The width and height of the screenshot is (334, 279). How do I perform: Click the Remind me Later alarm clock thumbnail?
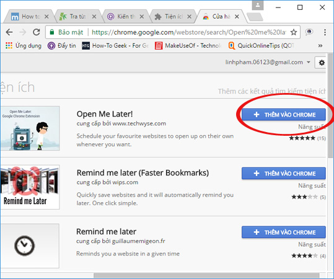pyautogui.click(x=30, y=187)
